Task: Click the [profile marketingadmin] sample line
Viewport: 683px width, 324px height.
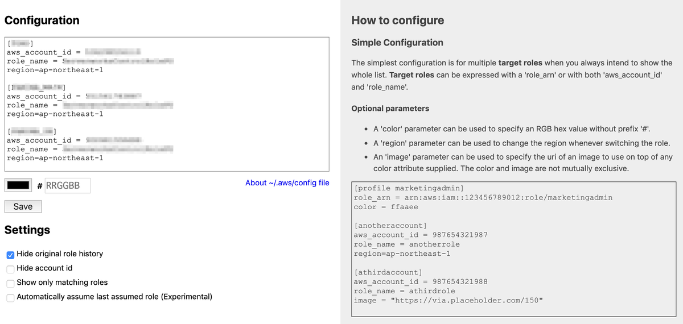Action: pos(409,188)
